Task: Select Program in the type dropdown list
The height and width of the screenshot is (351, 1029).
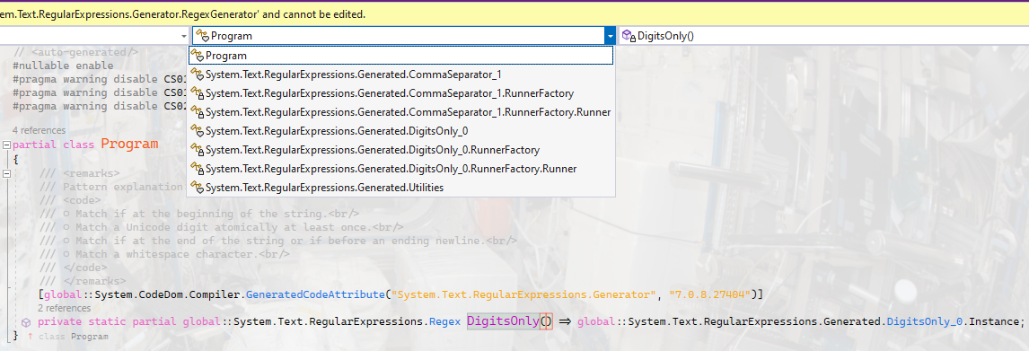Action: (x=400, y=56)
